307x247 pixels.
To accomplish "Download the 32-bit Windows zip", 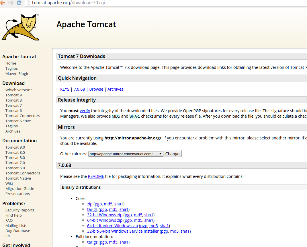I will pos(105,215).
